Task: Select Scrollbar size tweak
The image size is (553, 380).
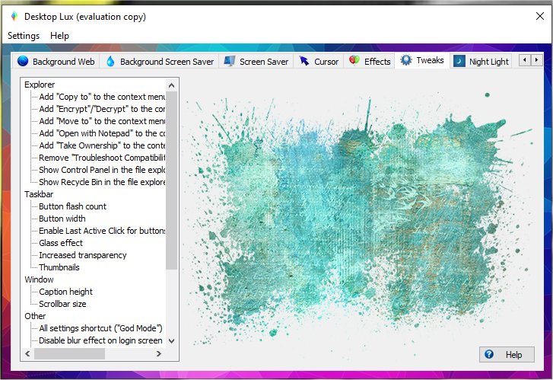Action: point(62,304)
